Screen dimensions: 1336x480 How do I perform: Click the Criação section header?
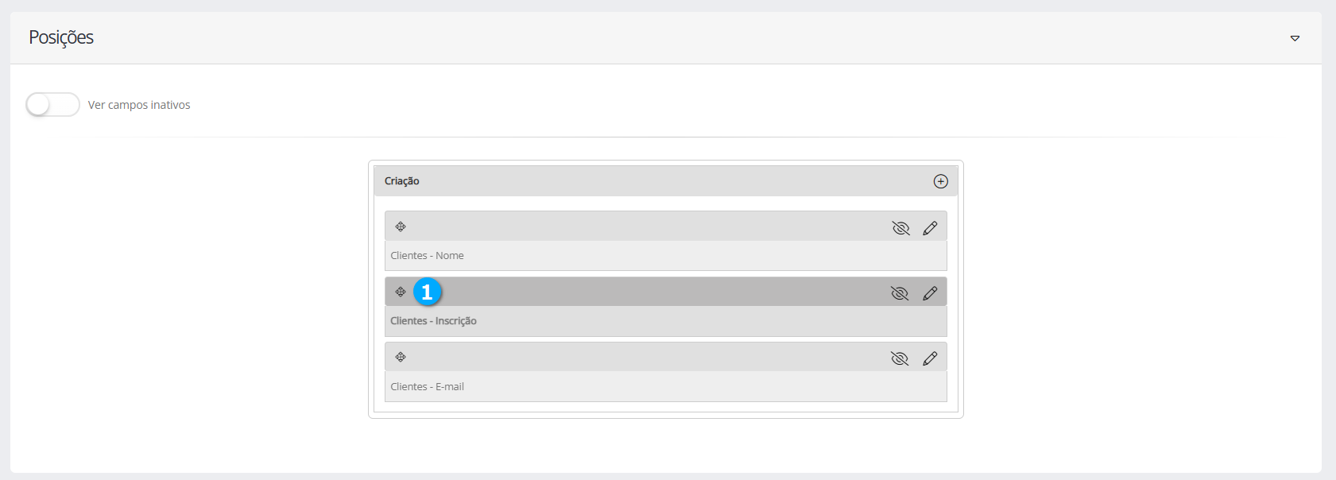[x=402, y=181]
